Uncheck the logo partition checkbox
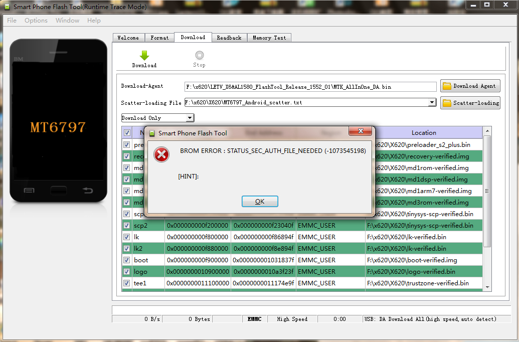519x342 pixels. point(126,271)
